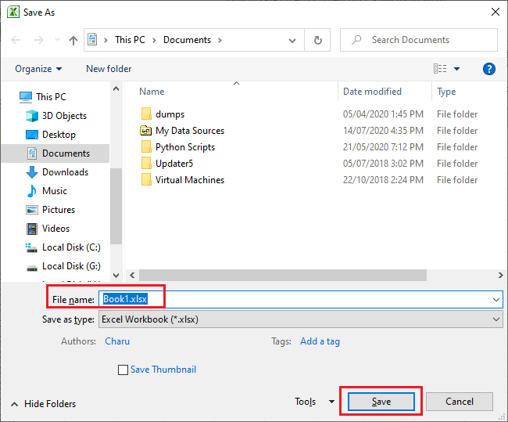Click the horizontal scrollbar thumb in file list
Image resolution: width=508 pixels, height=422 pixels.
(x=283, y=276)
